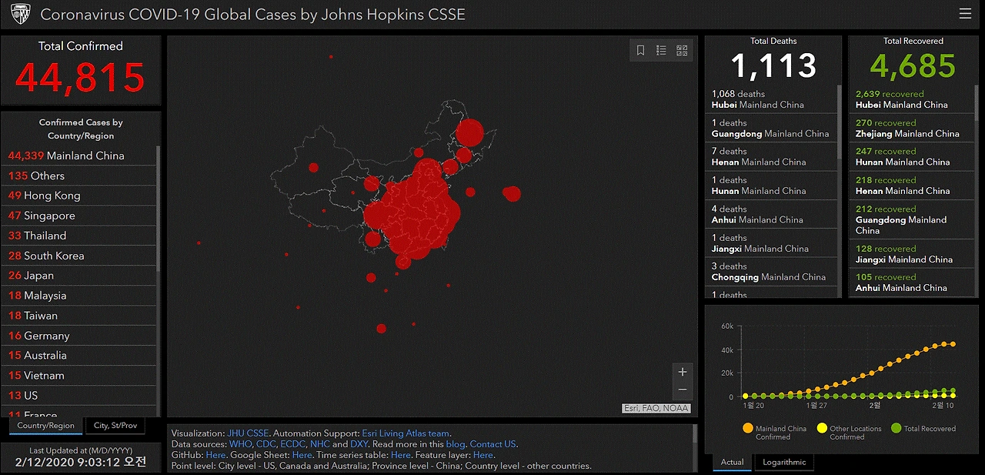Select the 18 Malaysia row

click(79, 296)
